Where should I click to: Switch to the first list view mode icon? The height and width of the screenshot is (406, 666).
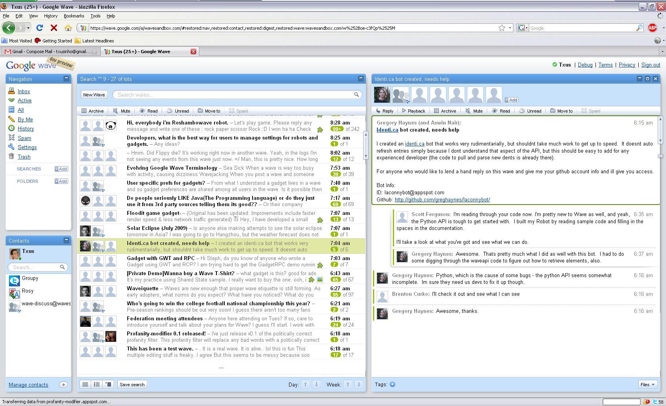click(x=85, y=384)
